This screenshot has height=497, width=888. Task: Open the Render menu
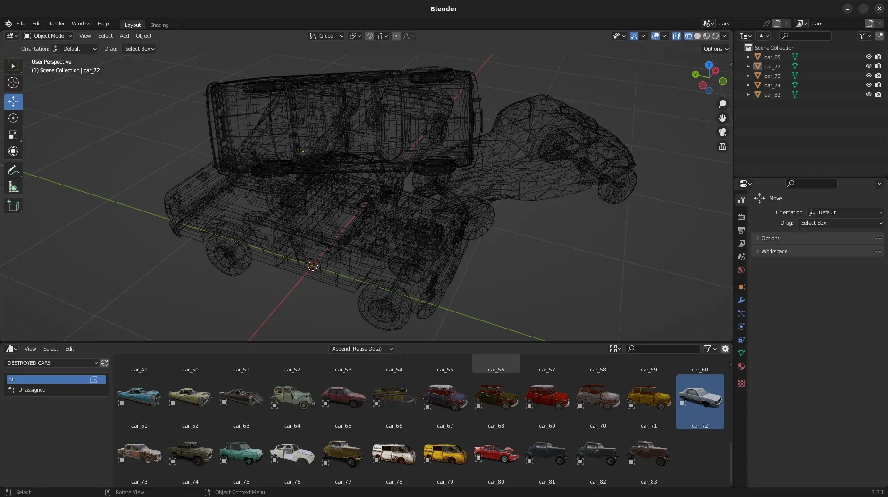tap(56, 24)
